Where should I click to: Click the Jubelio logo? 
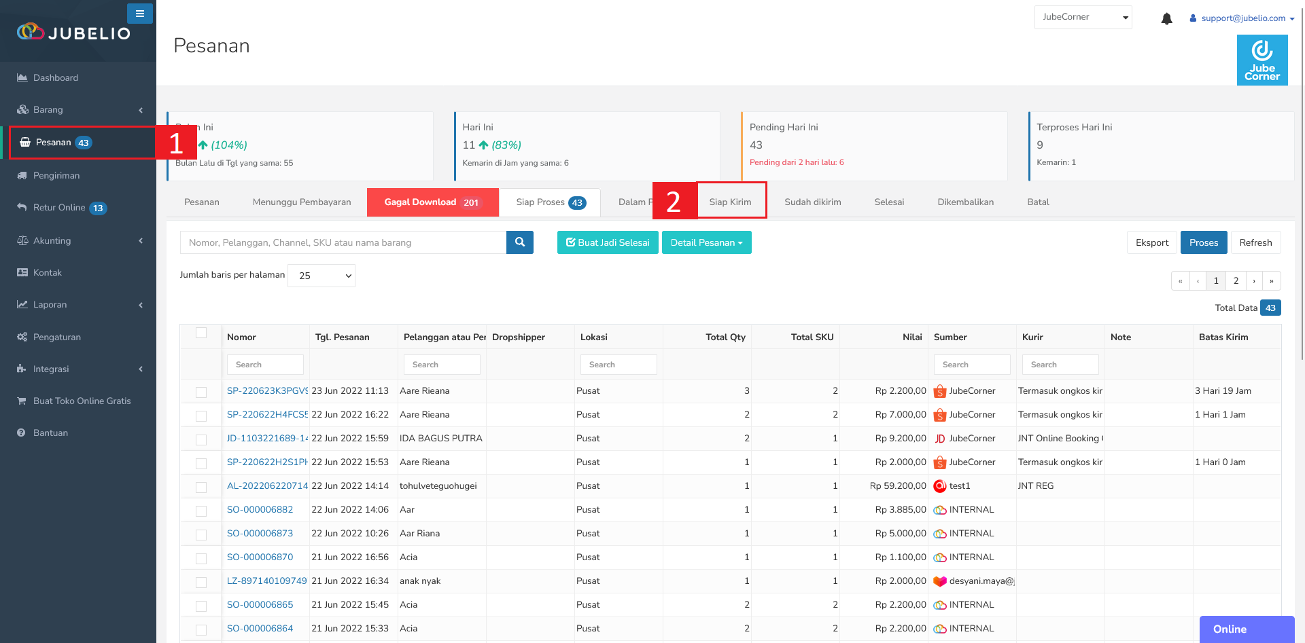point(73,32)
